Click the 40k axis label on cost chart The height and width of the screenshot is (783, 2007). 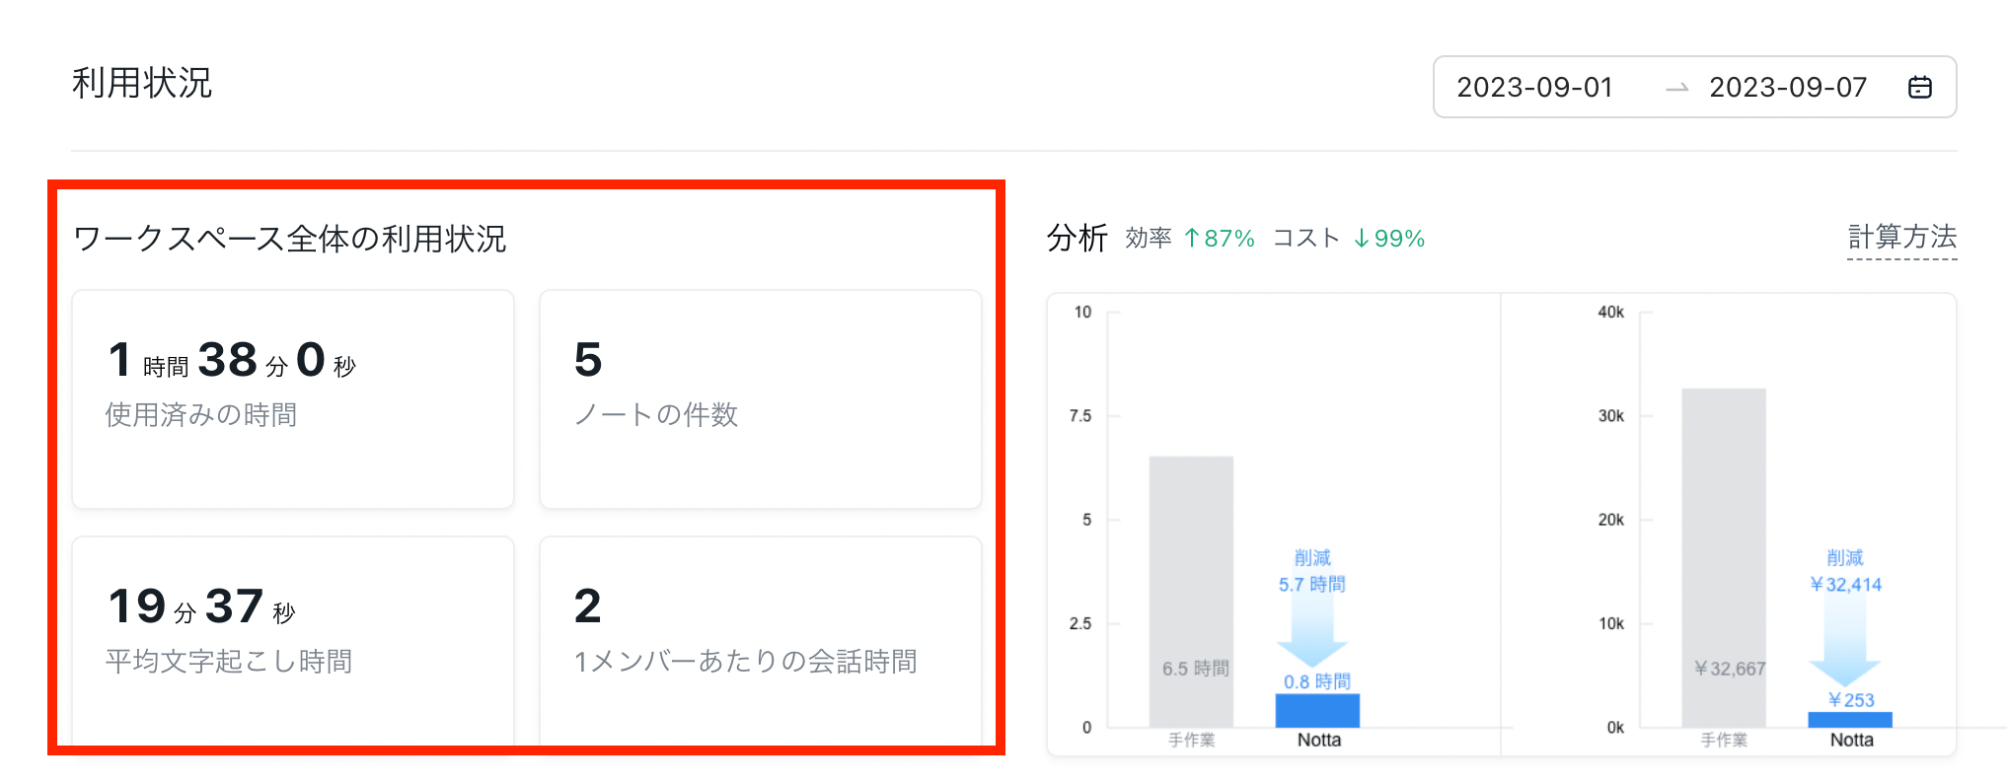tap(1610, 312)
